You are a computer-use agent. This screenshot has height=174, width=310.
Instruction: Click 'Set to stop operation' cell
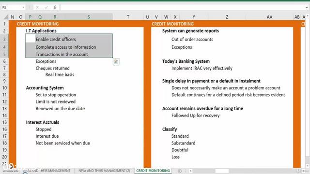click(x=56, y=95)
